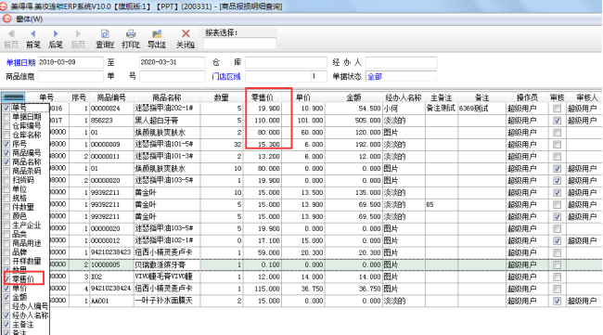Open the 报表选择 combo box
The width and height of the screenshot is (603, 335).
(x=239, y=44)
